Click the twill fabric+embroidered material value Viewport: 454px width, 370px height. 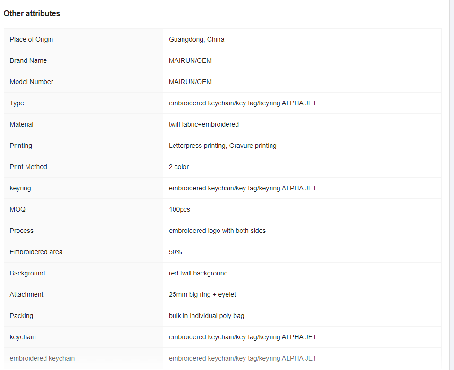coord(203,124)
